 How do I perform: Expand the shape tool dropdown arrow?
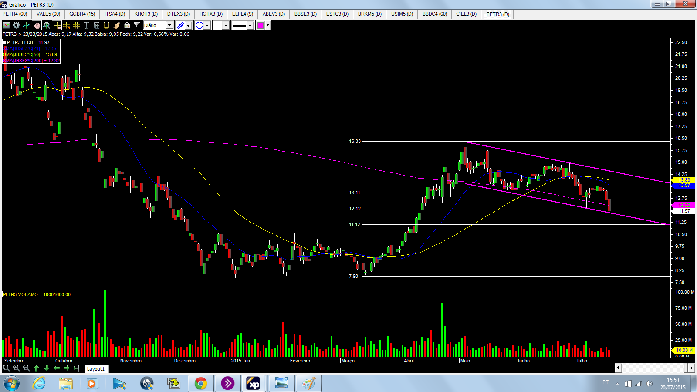click(207, 25)
